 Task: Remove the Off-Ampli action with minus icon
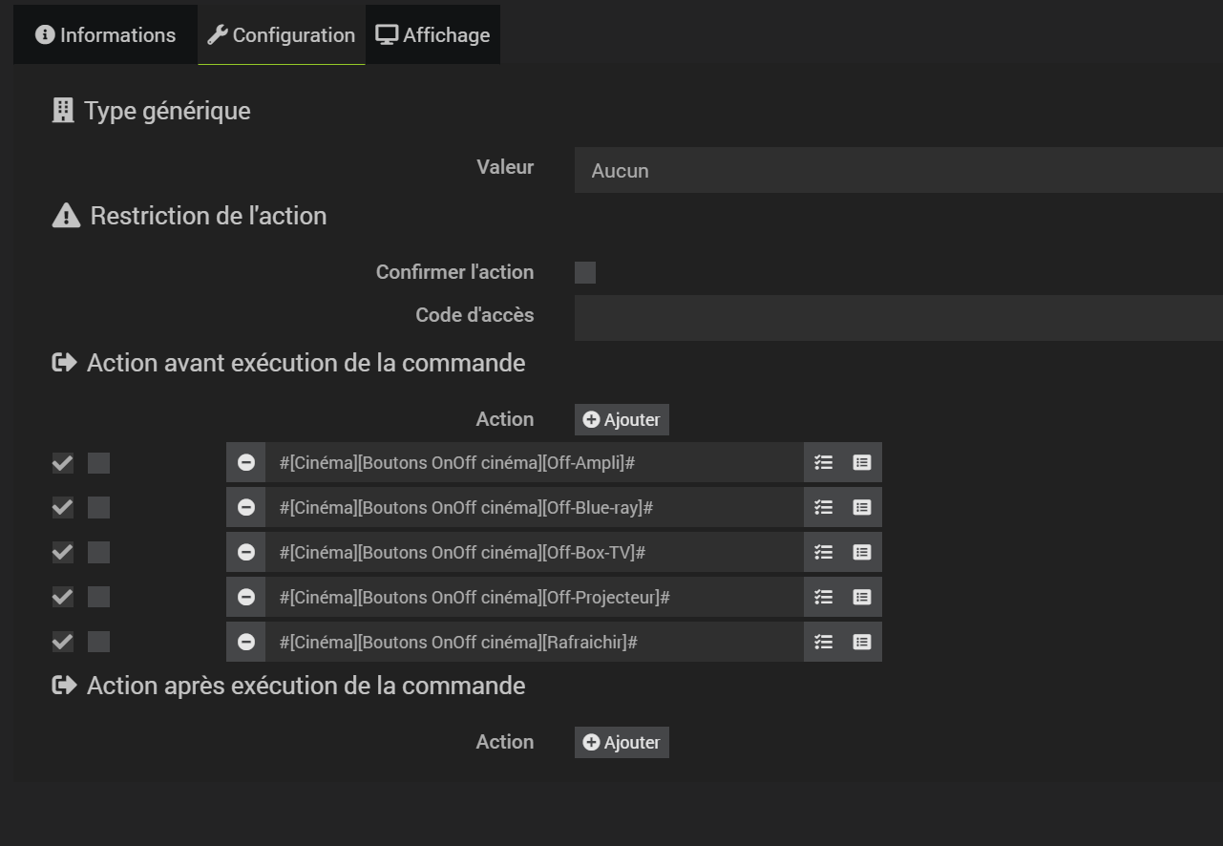pyautogui.click(x=245, y=462)
